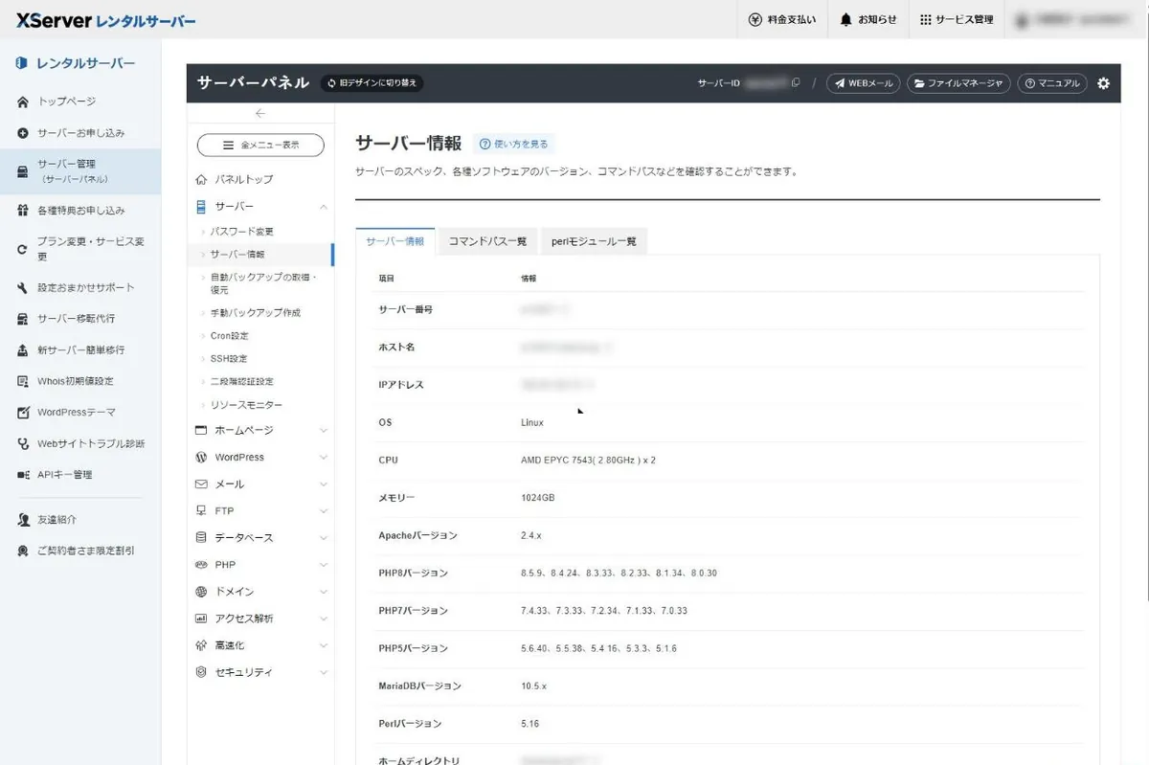Switch to コマンドパス一覧 tab
The image size is (1149, 765).
tap(487, 241)
